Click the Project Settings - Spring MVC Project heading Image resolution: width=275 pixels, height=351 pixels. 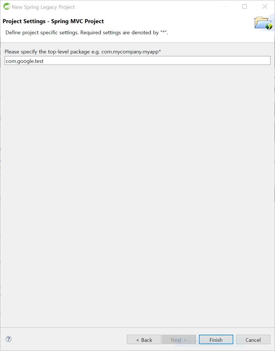[53, 21]
